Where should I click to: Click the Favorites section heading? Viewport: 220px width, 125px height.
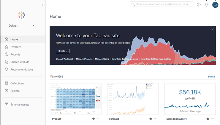[x=57, y=76]
